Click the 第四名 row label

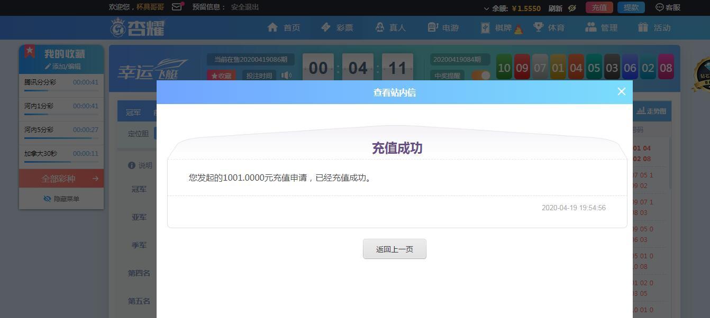pos(139,273)
